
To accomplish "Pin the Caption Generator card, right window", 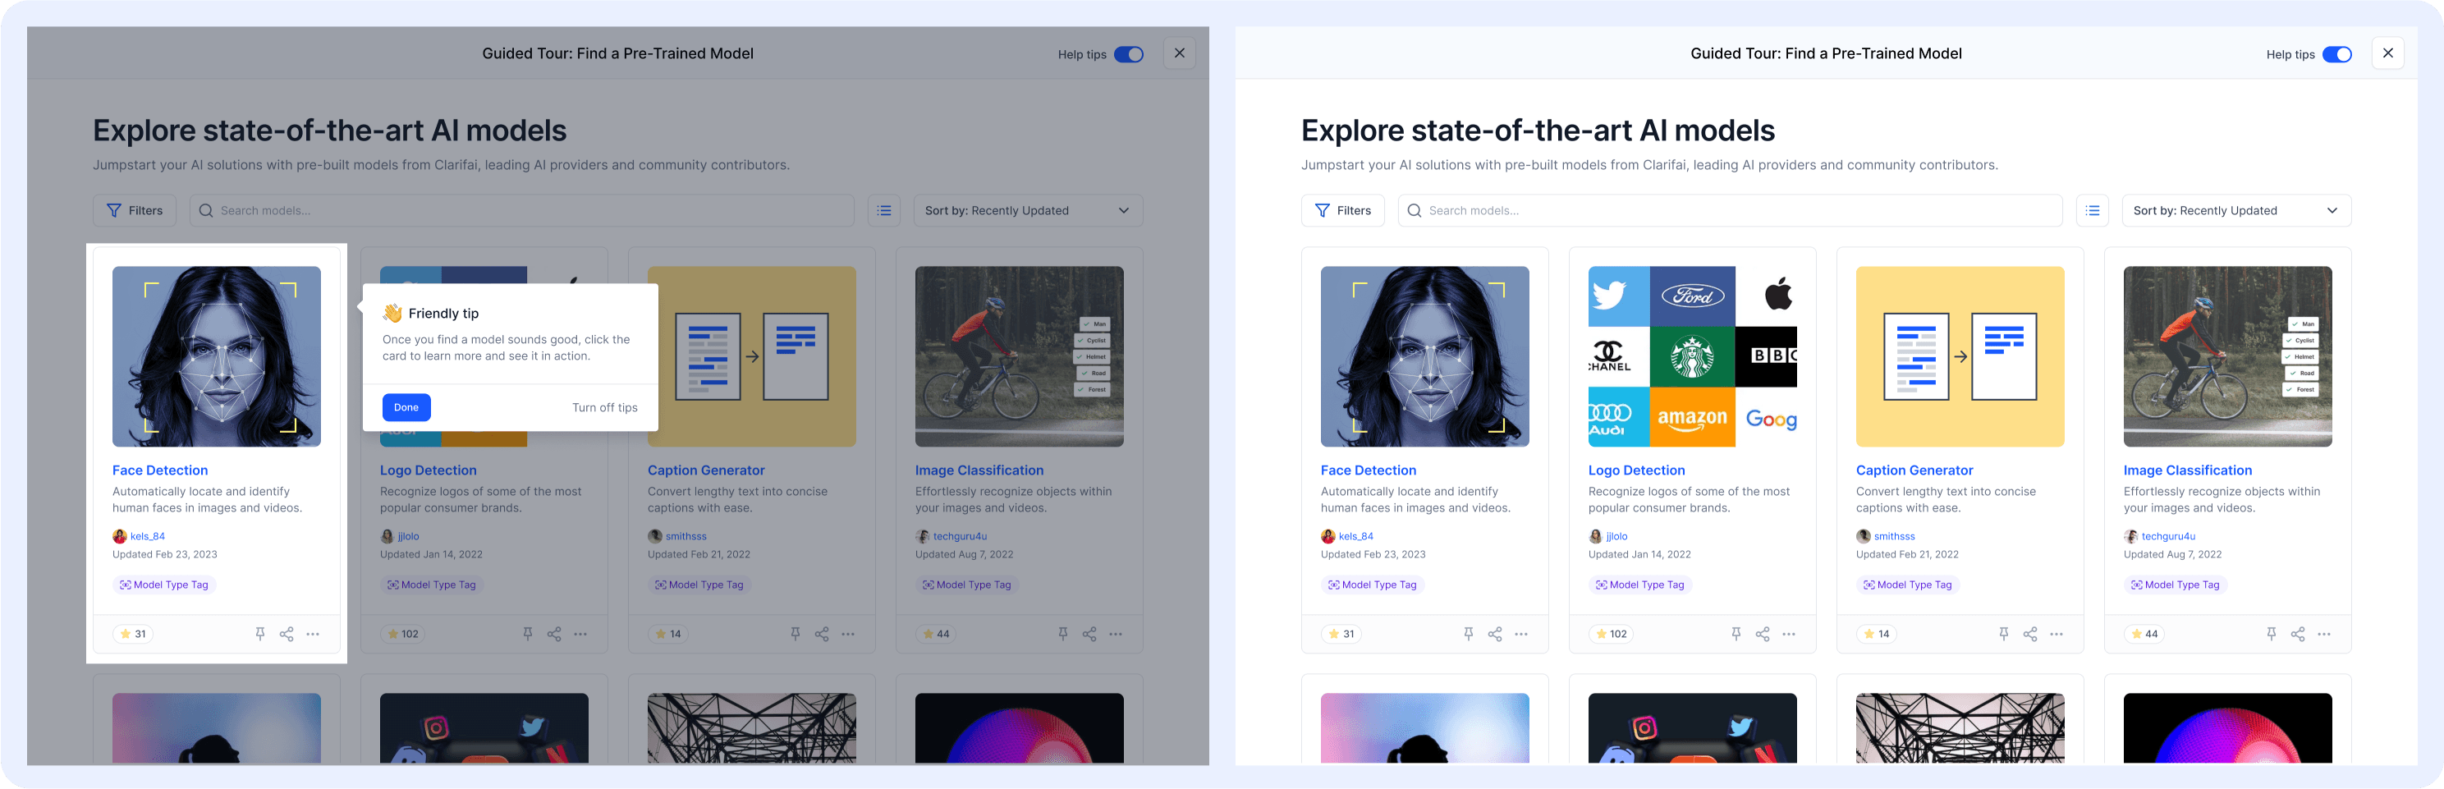I will pyautogui.click(x=2004, y=635).
